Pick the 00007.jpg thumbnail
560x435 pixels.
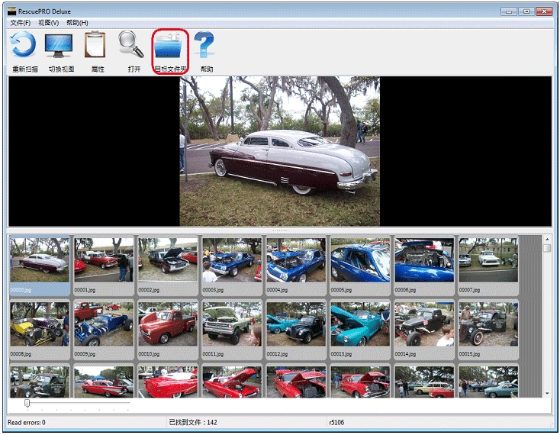coord(488,260)
